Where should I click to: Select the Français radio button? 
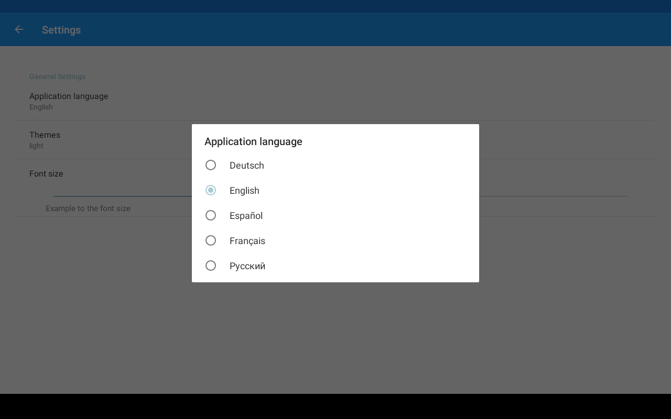pos(211,240)
